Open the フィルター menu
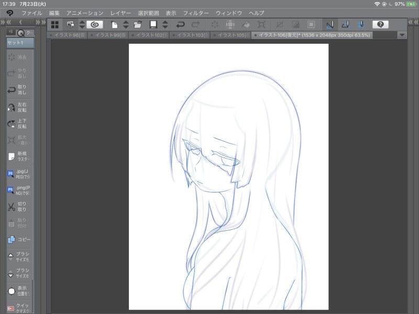Screen dimensions: 419x314 pos(195,13)
